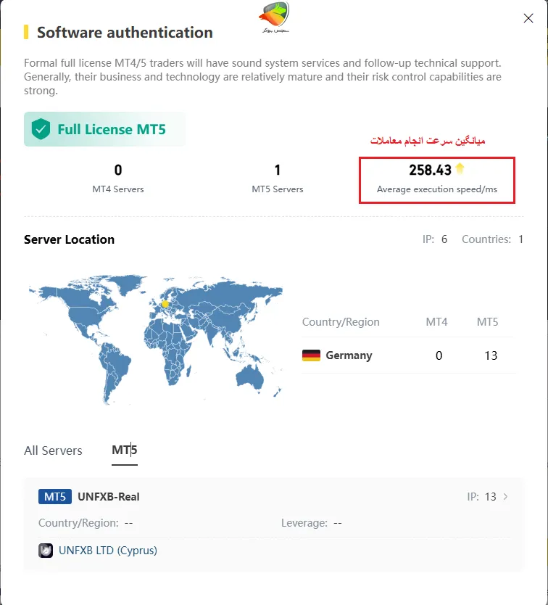Click the Germany country row label
Image resolution: width=548 pixels, height=605 pixels.
349,355
